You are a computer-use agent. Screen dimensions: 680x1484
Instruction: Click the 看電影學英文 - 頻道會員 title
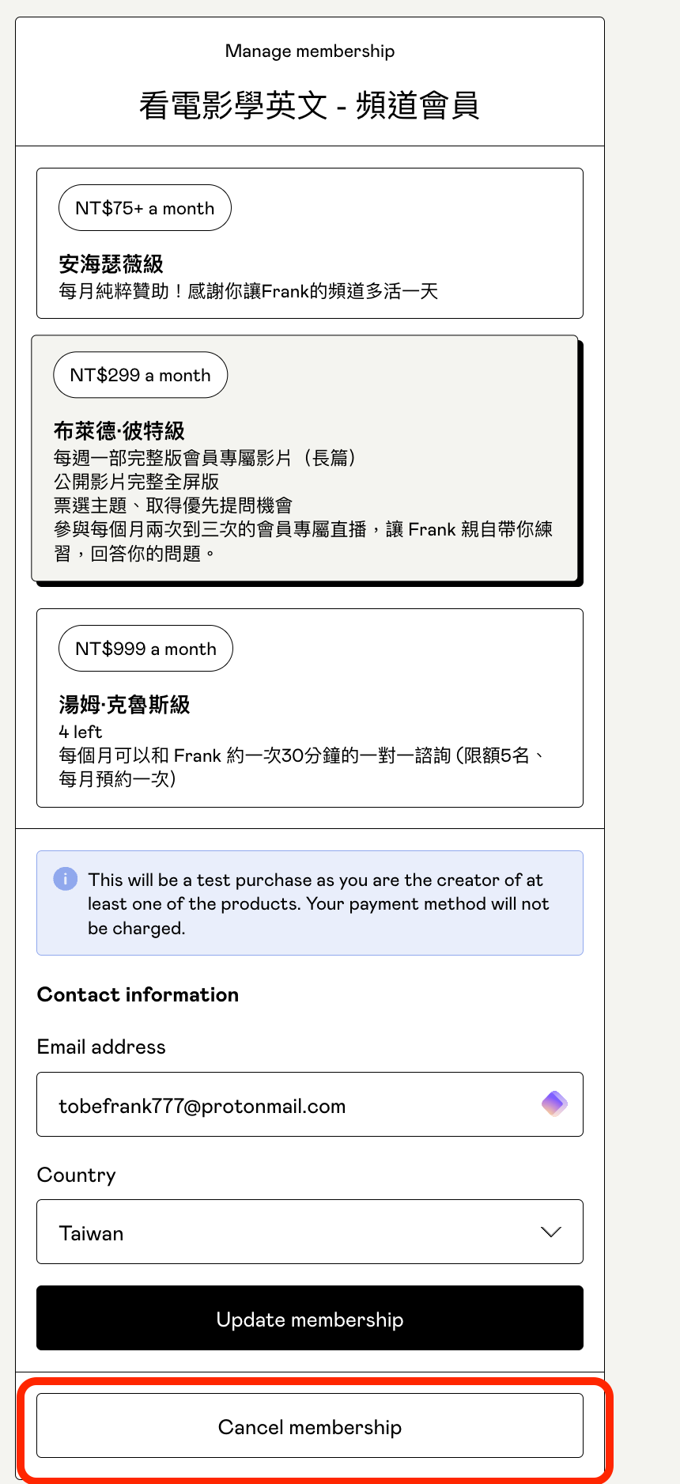309,105
